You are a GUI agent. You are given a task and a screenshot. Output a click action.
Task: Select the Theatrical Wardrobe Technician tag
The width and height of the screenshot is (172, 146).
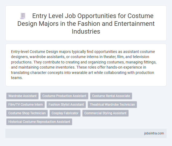click(x=112, y=105)
